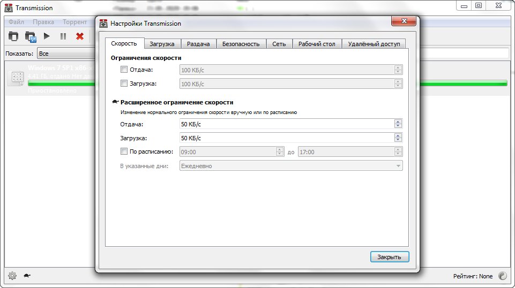This screenshot has height=288, width=515.
Task: Increase alternative Отдача speed with up arrow
Action: [x=398, y=122]
